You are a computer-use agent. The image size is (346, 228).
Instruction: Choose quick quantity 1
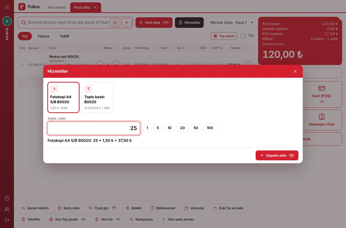pyautogui.click(x=147, y=128)
